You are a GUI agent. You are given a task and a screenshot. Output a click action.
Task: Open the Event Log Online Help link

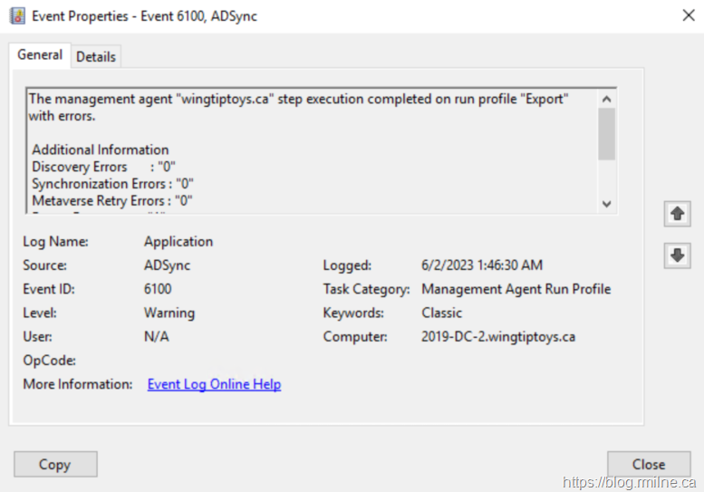214,384
